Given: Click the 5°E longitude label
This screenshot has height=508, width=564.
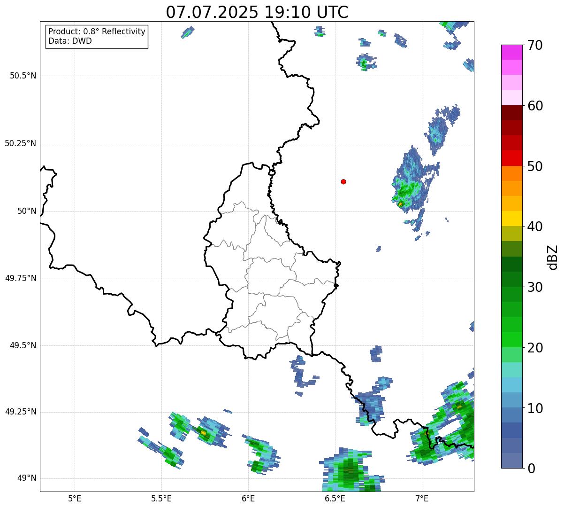Looking at the screenshot, I should click(x=75, y=498).
